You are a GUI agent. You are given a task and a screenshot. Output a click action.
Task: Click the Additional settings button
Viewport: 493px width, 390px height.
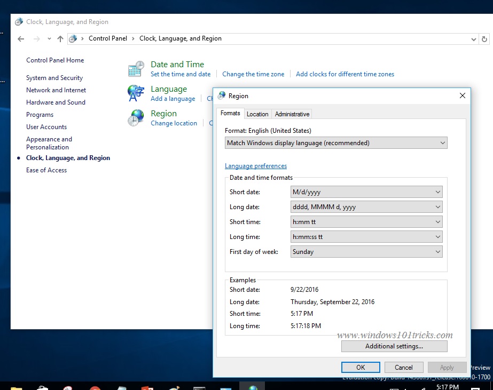click(x=394, y=346)
